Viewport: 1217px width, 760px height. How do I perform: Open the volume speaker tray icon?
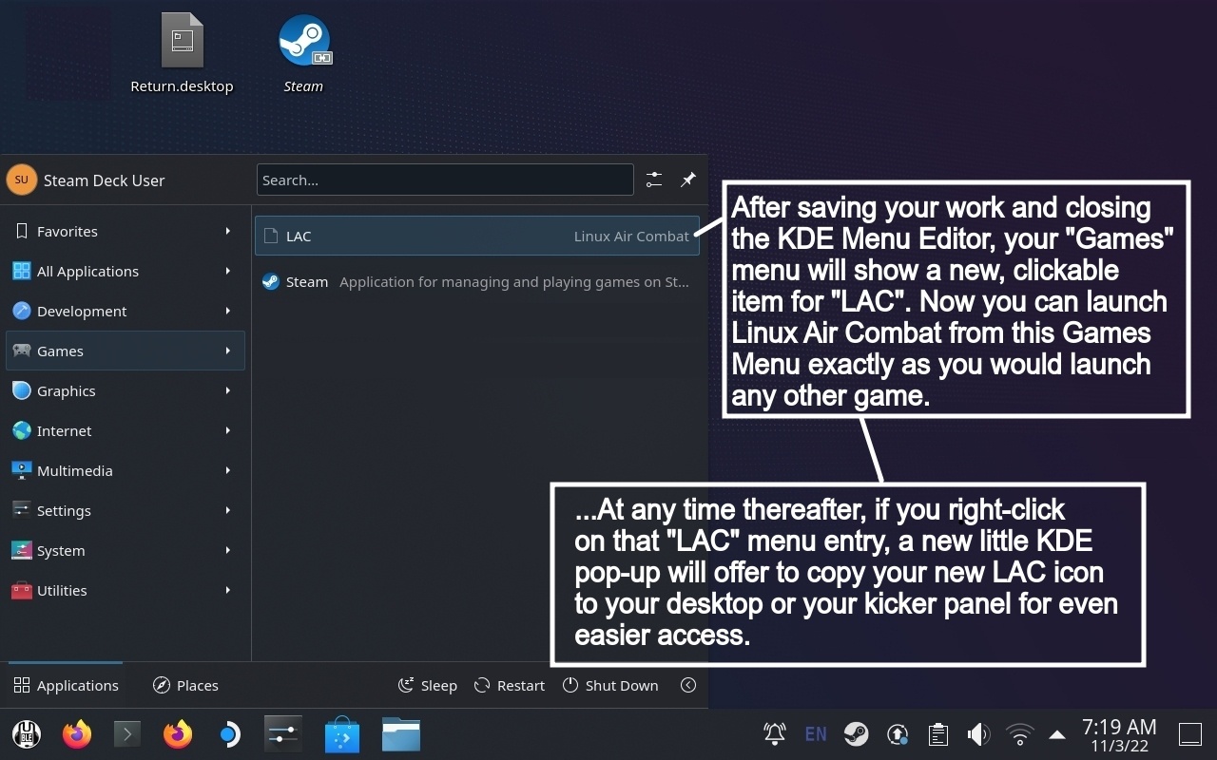pos(978,733)
